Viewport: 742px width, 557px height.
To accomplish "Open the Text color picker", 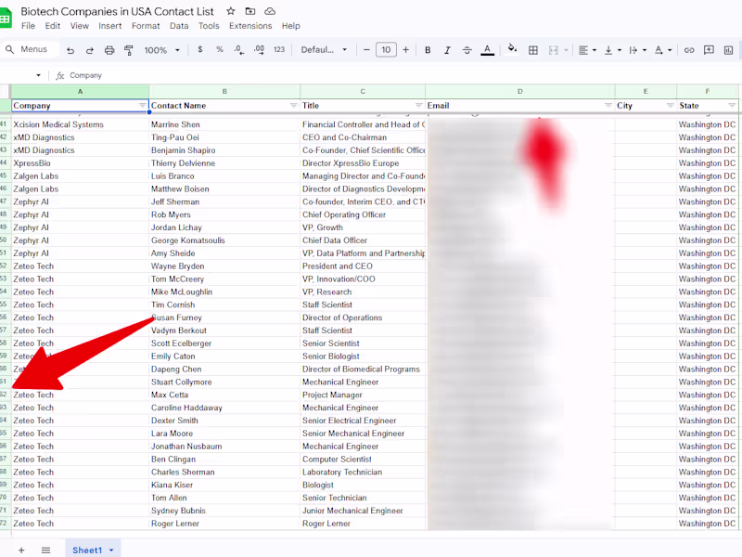I will 487,49.
